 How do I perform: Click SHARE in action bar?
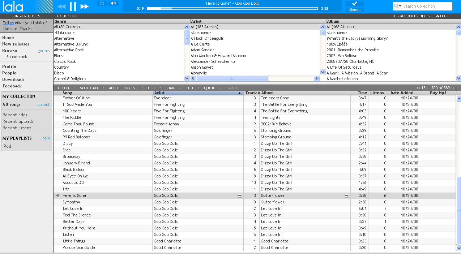(171, 88)
